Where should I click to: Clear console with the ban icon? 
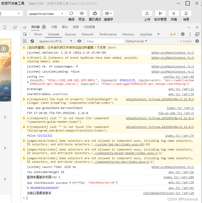pos(32,41)
